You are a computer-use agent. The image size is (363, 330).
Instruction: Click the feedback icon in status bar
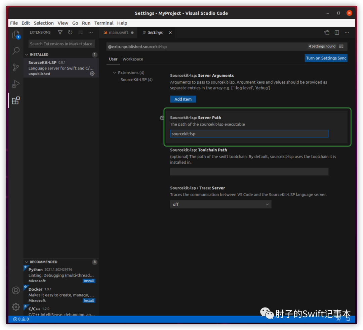click(338, 319)
